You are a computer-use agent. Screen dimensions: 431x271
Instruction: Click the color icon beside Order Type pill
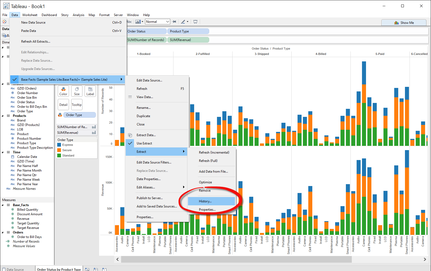60,115
